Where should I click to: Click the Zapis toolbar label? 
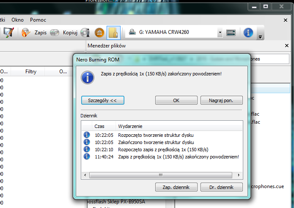tap(41, 33)
